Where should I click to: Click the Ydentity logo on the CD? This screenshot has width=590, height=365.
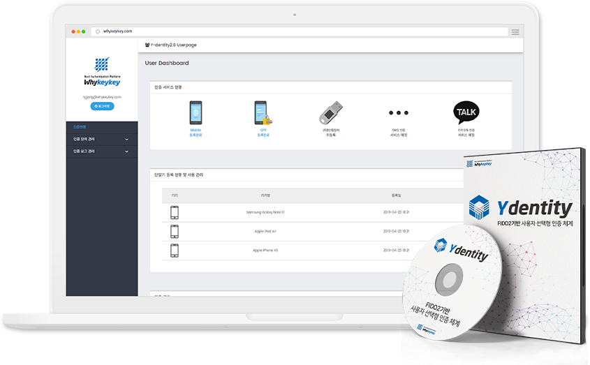tap(462, 249)
